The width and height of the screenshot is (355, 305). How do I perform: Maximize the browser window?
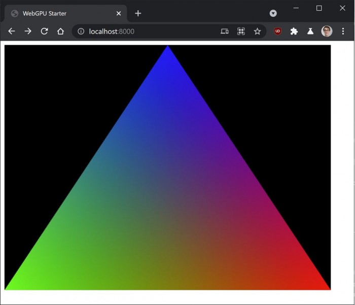(319, 8)
